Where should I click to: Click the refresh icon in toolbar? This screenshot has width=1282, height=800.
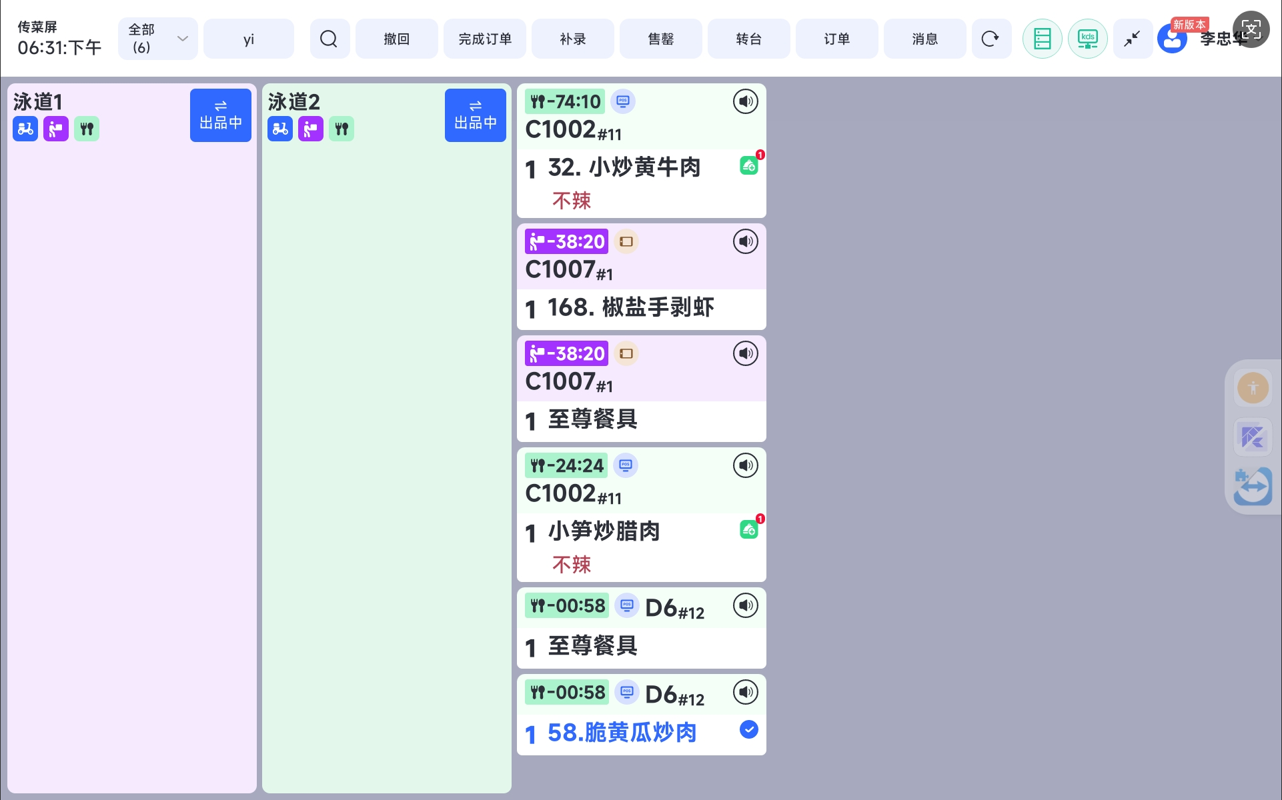tap(991, 39)
